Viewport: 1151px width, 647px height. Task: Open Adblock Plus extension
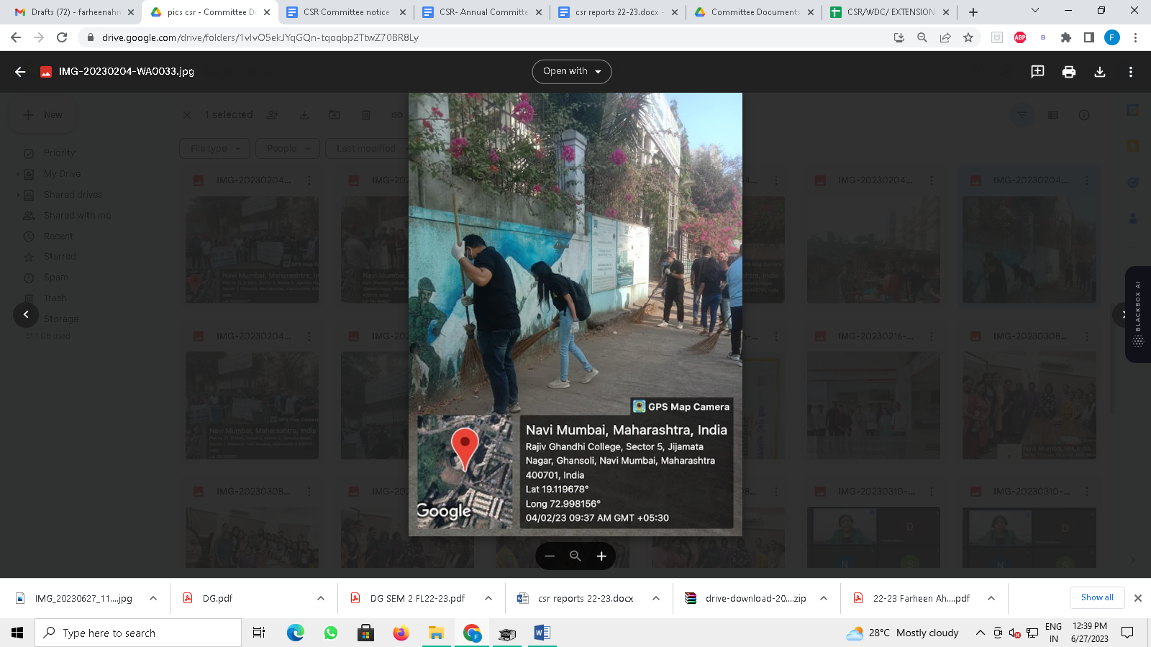pyautogui.click(x=1020, y=37)
